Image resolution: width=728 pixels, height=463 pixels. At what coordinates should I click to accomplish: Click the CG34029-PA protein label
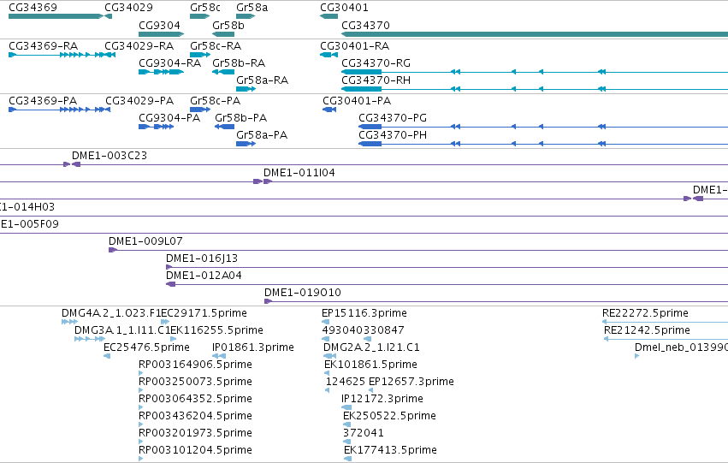click(x=139, y=101)
